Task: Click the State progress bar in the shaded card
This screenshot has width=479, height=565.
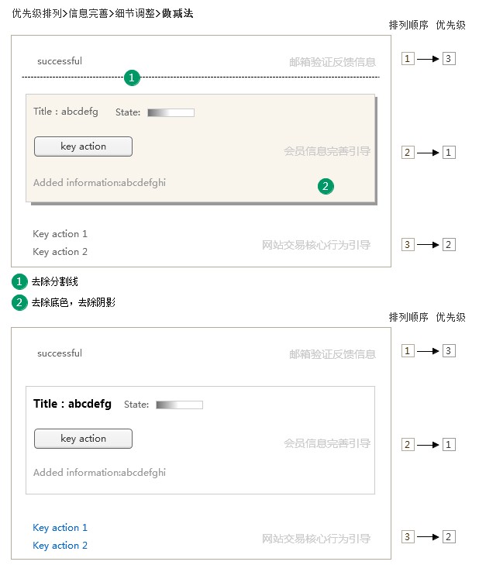Action: click(171, 113)
